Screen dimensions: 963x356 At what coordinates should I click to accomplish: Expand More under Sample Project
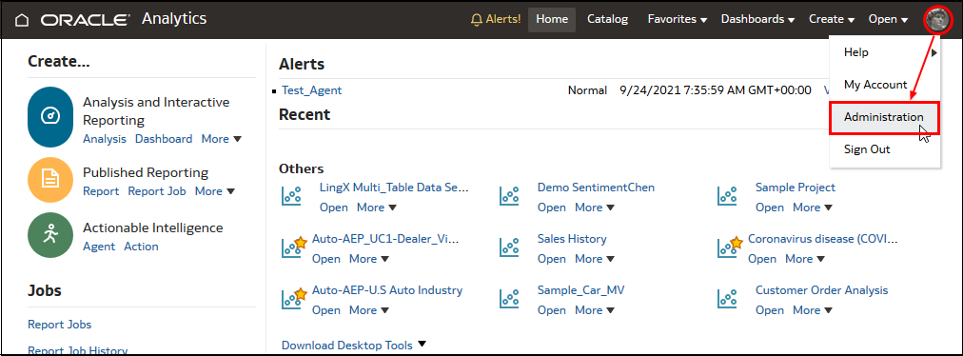point(813,208)
